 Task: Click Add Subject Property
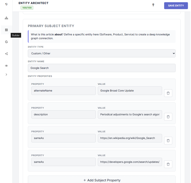click(102, 180)
